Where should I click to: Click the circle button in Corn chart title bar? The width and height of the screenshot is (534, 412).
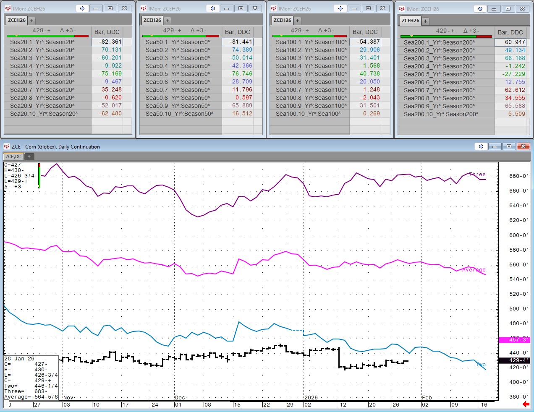click(481, 146)
